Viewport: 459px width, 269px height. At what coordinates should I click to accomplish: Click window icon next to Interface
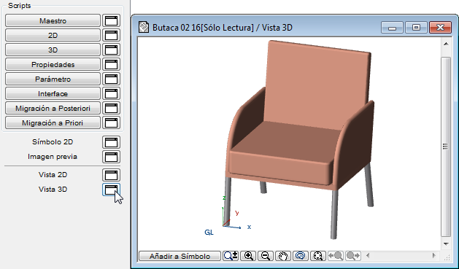point(111,94)
